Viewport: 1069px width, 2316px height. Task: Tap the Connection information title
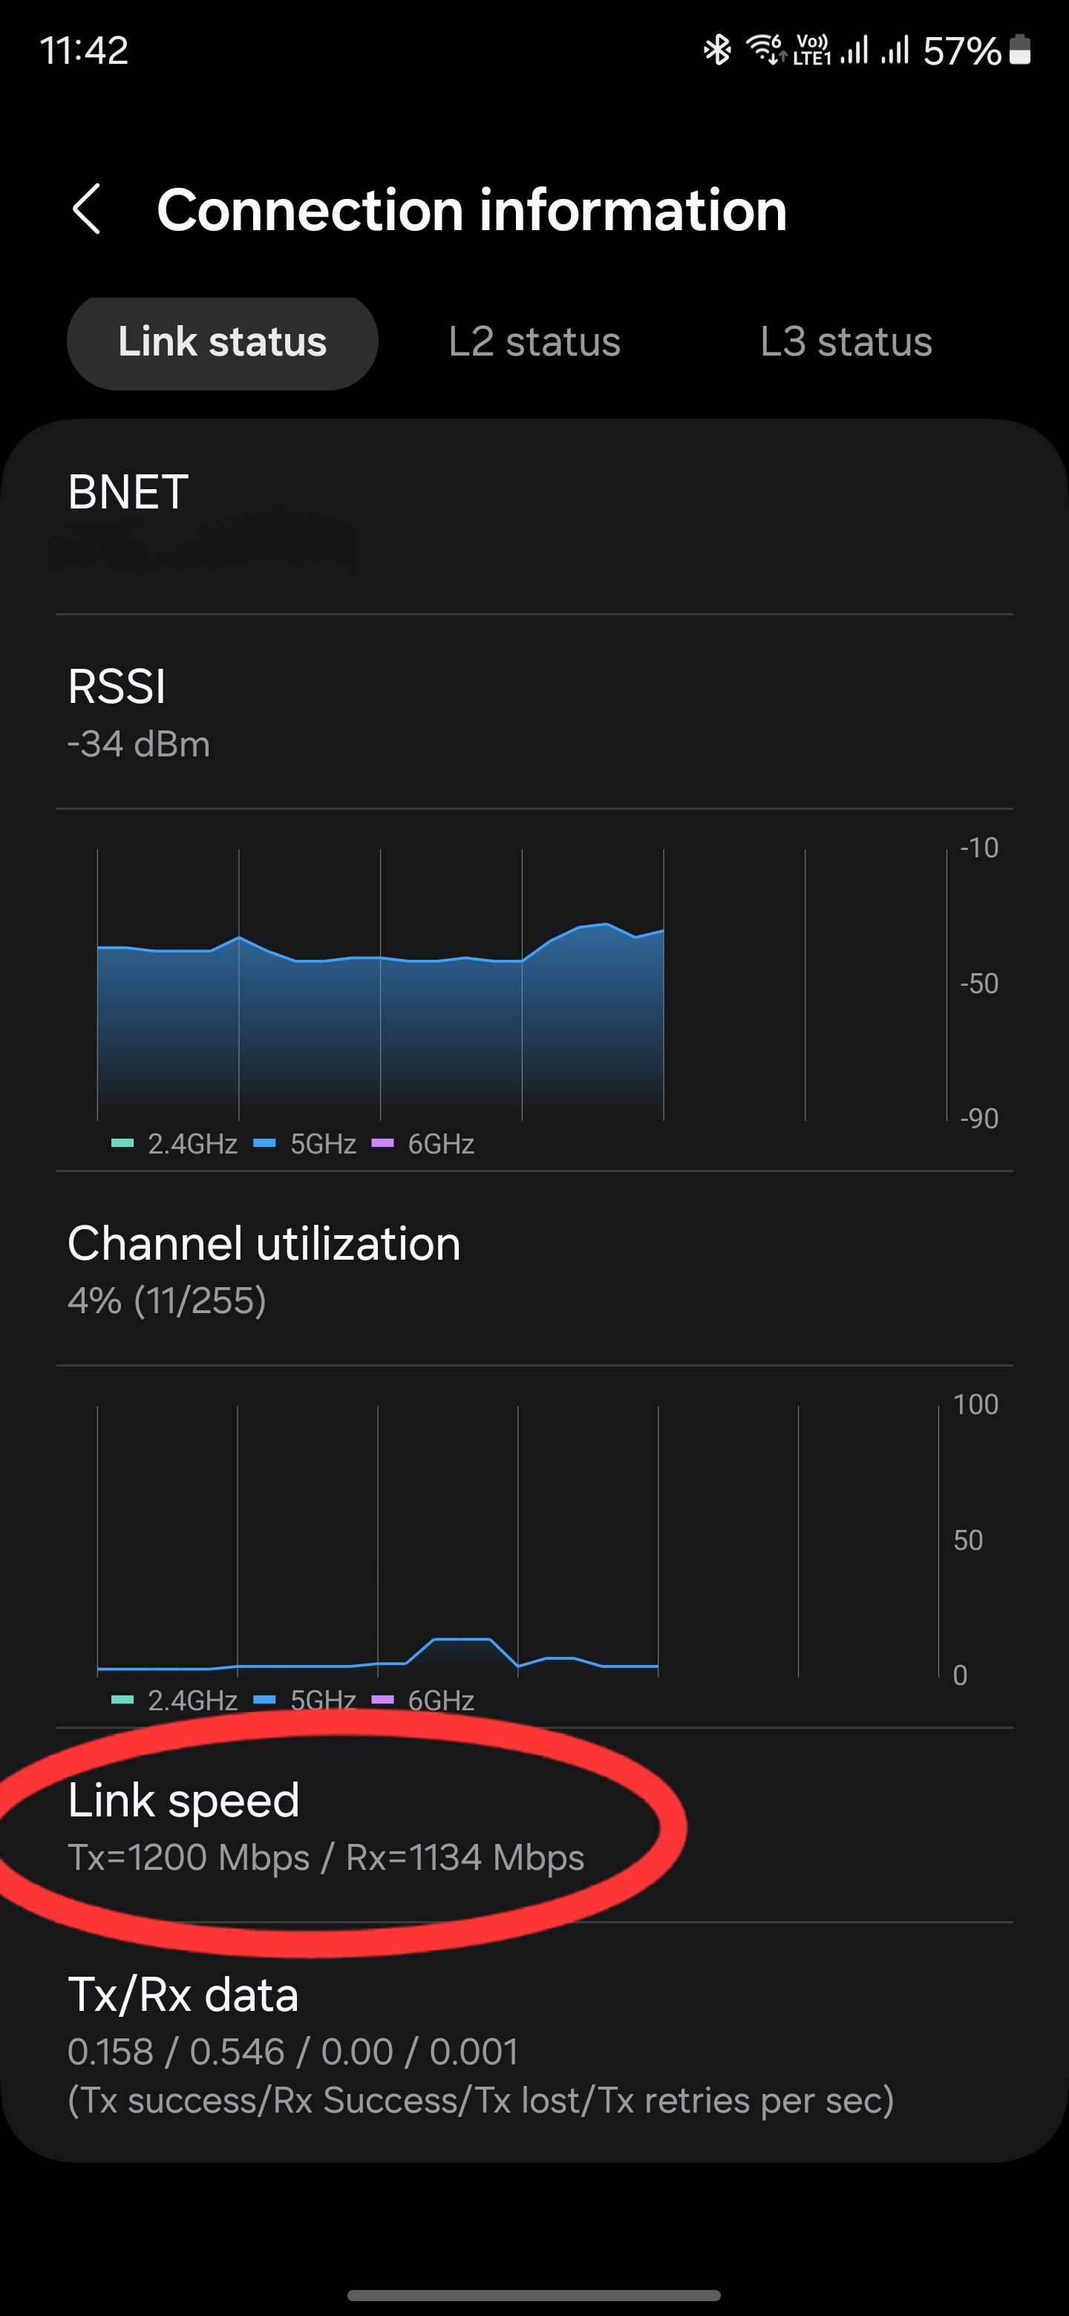coord(472,210)
